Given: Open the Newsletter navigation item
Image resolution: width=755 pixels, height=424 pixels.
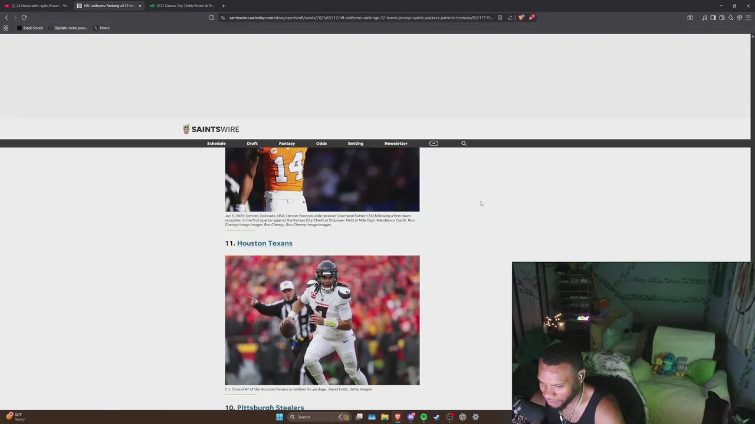Looking at the screenshot, I should (396, 143).
